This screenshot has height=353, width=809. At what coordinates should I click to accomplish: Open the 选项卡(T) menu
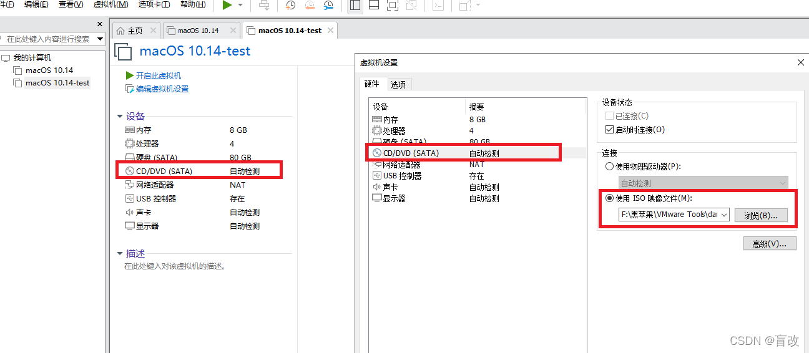click(154, 4)
